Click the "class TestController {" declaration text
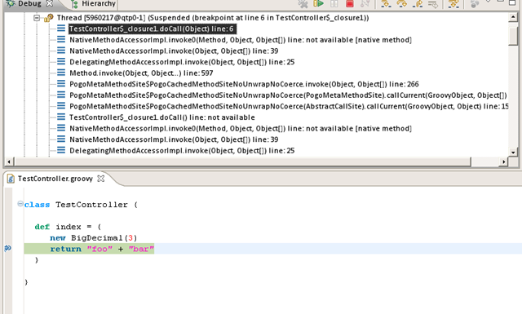The width and height of the screenshot is (522, 314). click(x=81, y=205)
